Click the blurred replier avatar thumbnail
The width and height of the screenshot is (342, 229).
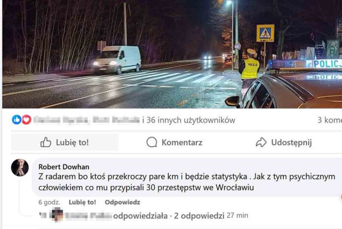tap(56, 215)
